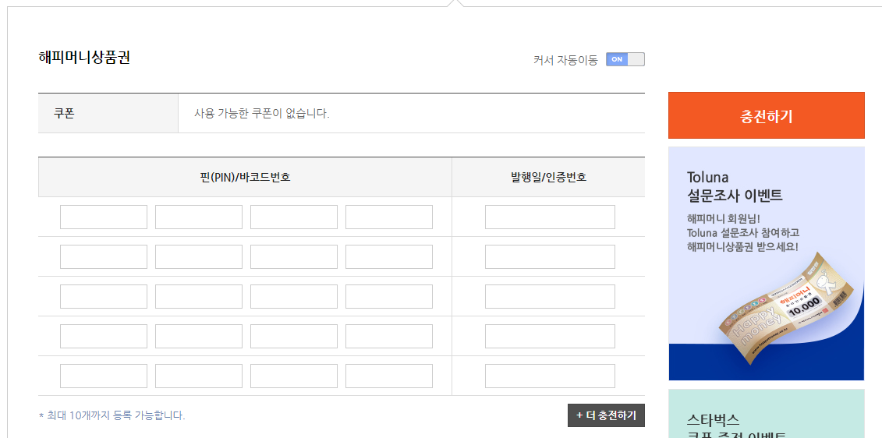The width and height of the screenshot is (882, 438).
Task: Click 발행일/인증번호 field in row three
Action: coord(550,296)
